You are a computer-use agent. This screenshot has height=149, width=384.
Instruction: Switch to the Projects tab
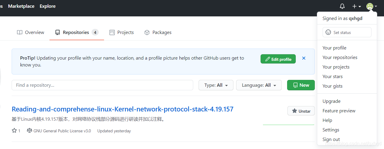click(121, 32)
